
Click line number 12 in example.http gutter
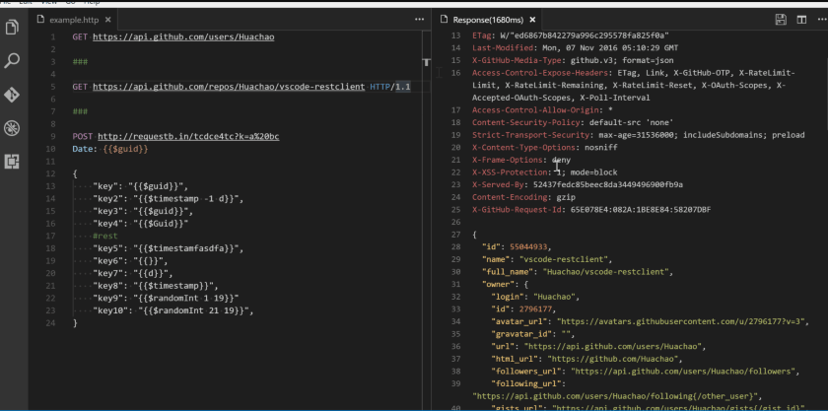click(50, 174)
